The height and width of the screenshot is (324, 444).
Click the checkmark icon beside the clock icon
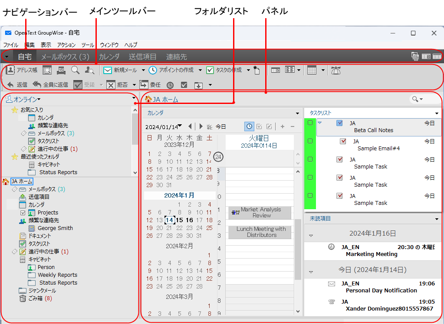pyautogui.click(x=184, y=85)
